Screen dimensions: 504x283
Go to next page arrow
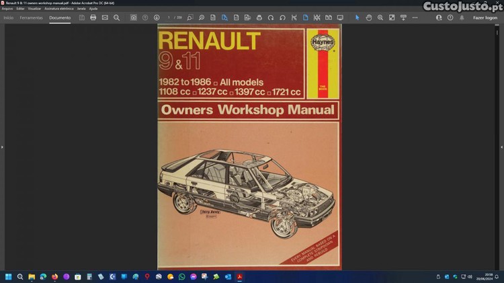coord(157,17)
